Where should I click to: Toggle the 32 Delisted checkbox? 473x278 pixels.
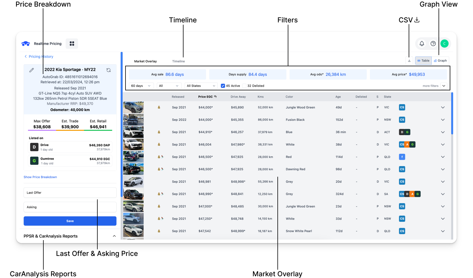(244, 86)
